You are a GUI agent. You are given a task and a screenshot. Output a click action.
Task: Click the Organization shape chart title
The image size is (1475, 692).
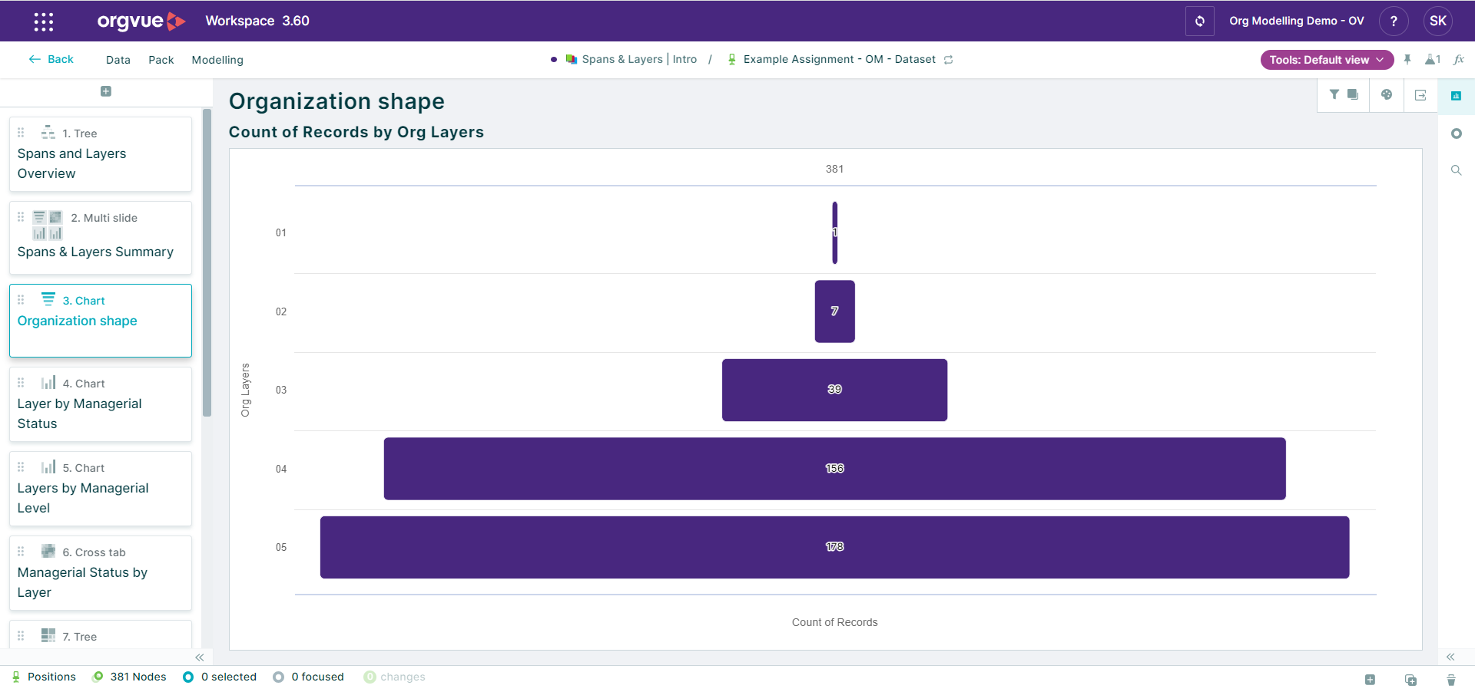(x=336, y=101)
